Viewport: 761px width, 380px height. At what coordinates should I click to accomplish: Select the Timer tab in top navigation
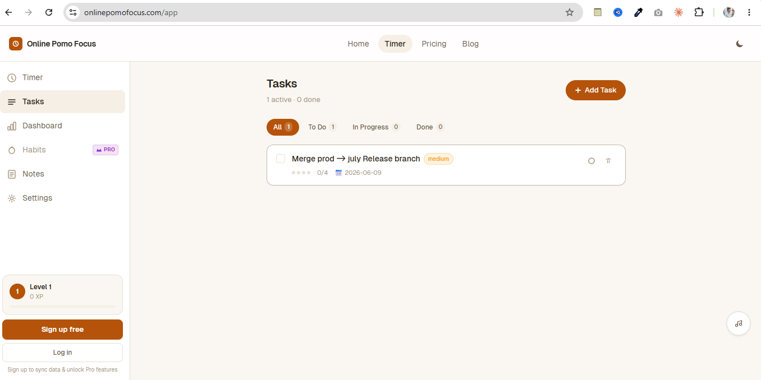(395, 44)
